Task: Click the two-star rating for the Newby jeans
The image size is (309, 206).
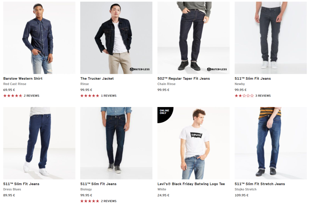Action: pyautogui.click(x=244, y=96)
